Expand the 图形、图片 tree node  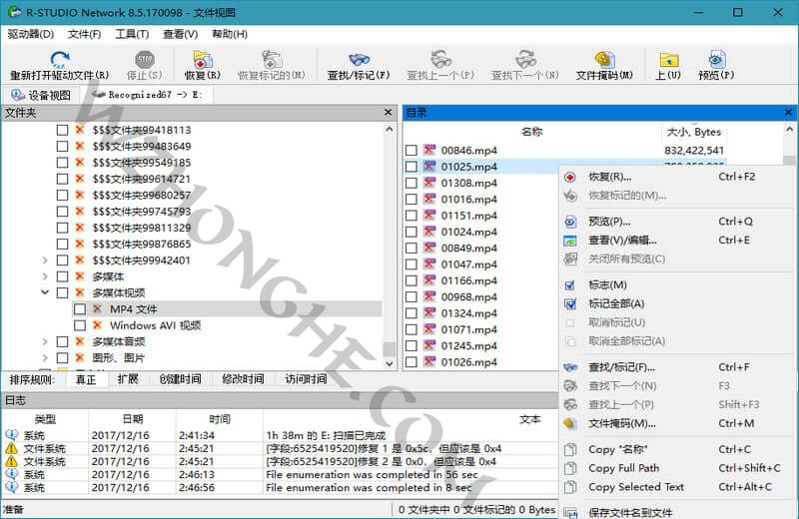(45, 358)
